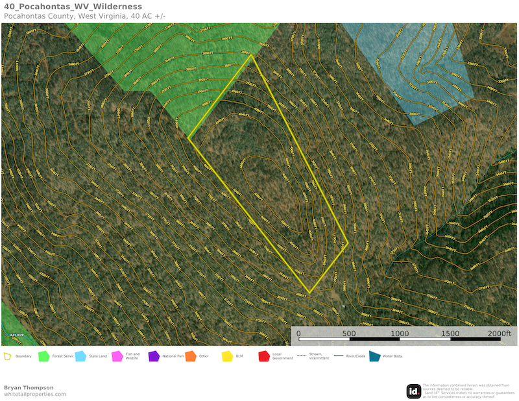Click the purple National Park legend icon
Screen dimensions: 519x401
click(x=154, y=356)
